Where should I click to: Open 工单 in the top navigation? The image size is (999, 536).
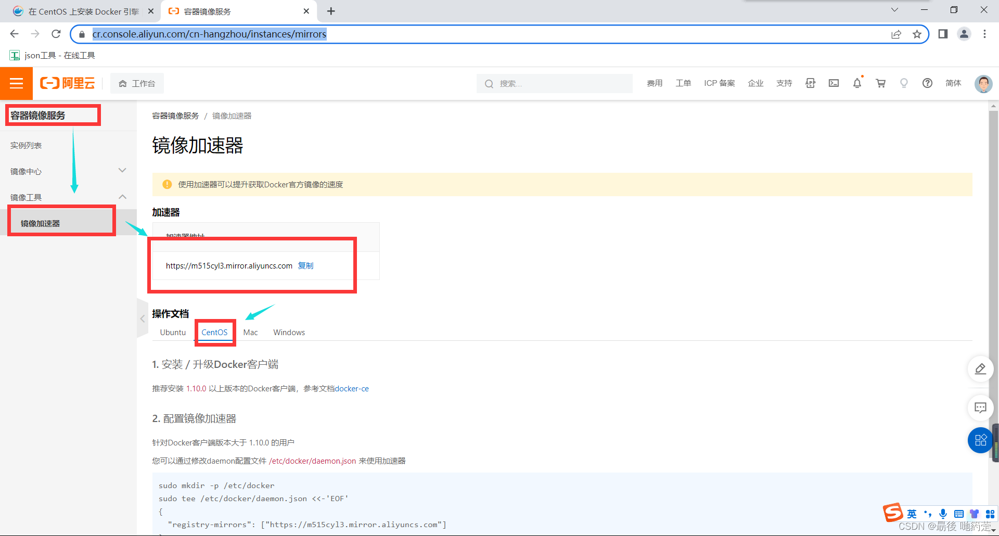point(683,83)
